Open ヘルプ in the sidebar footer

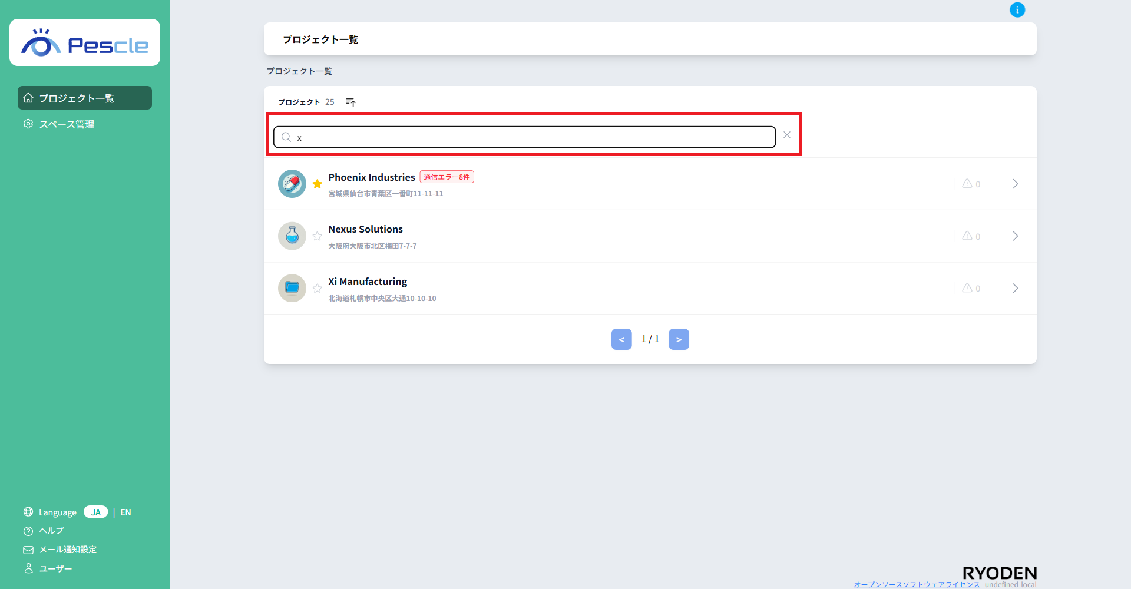[51, 531]
